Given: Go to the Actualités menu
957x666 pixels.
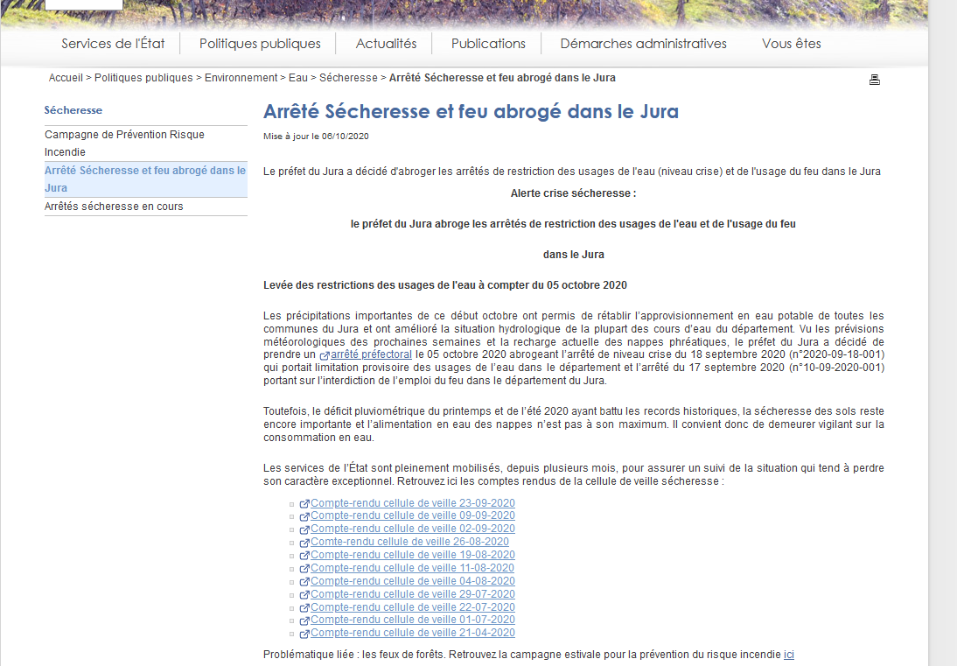Looking at the screenshot, I should point(387,44).
